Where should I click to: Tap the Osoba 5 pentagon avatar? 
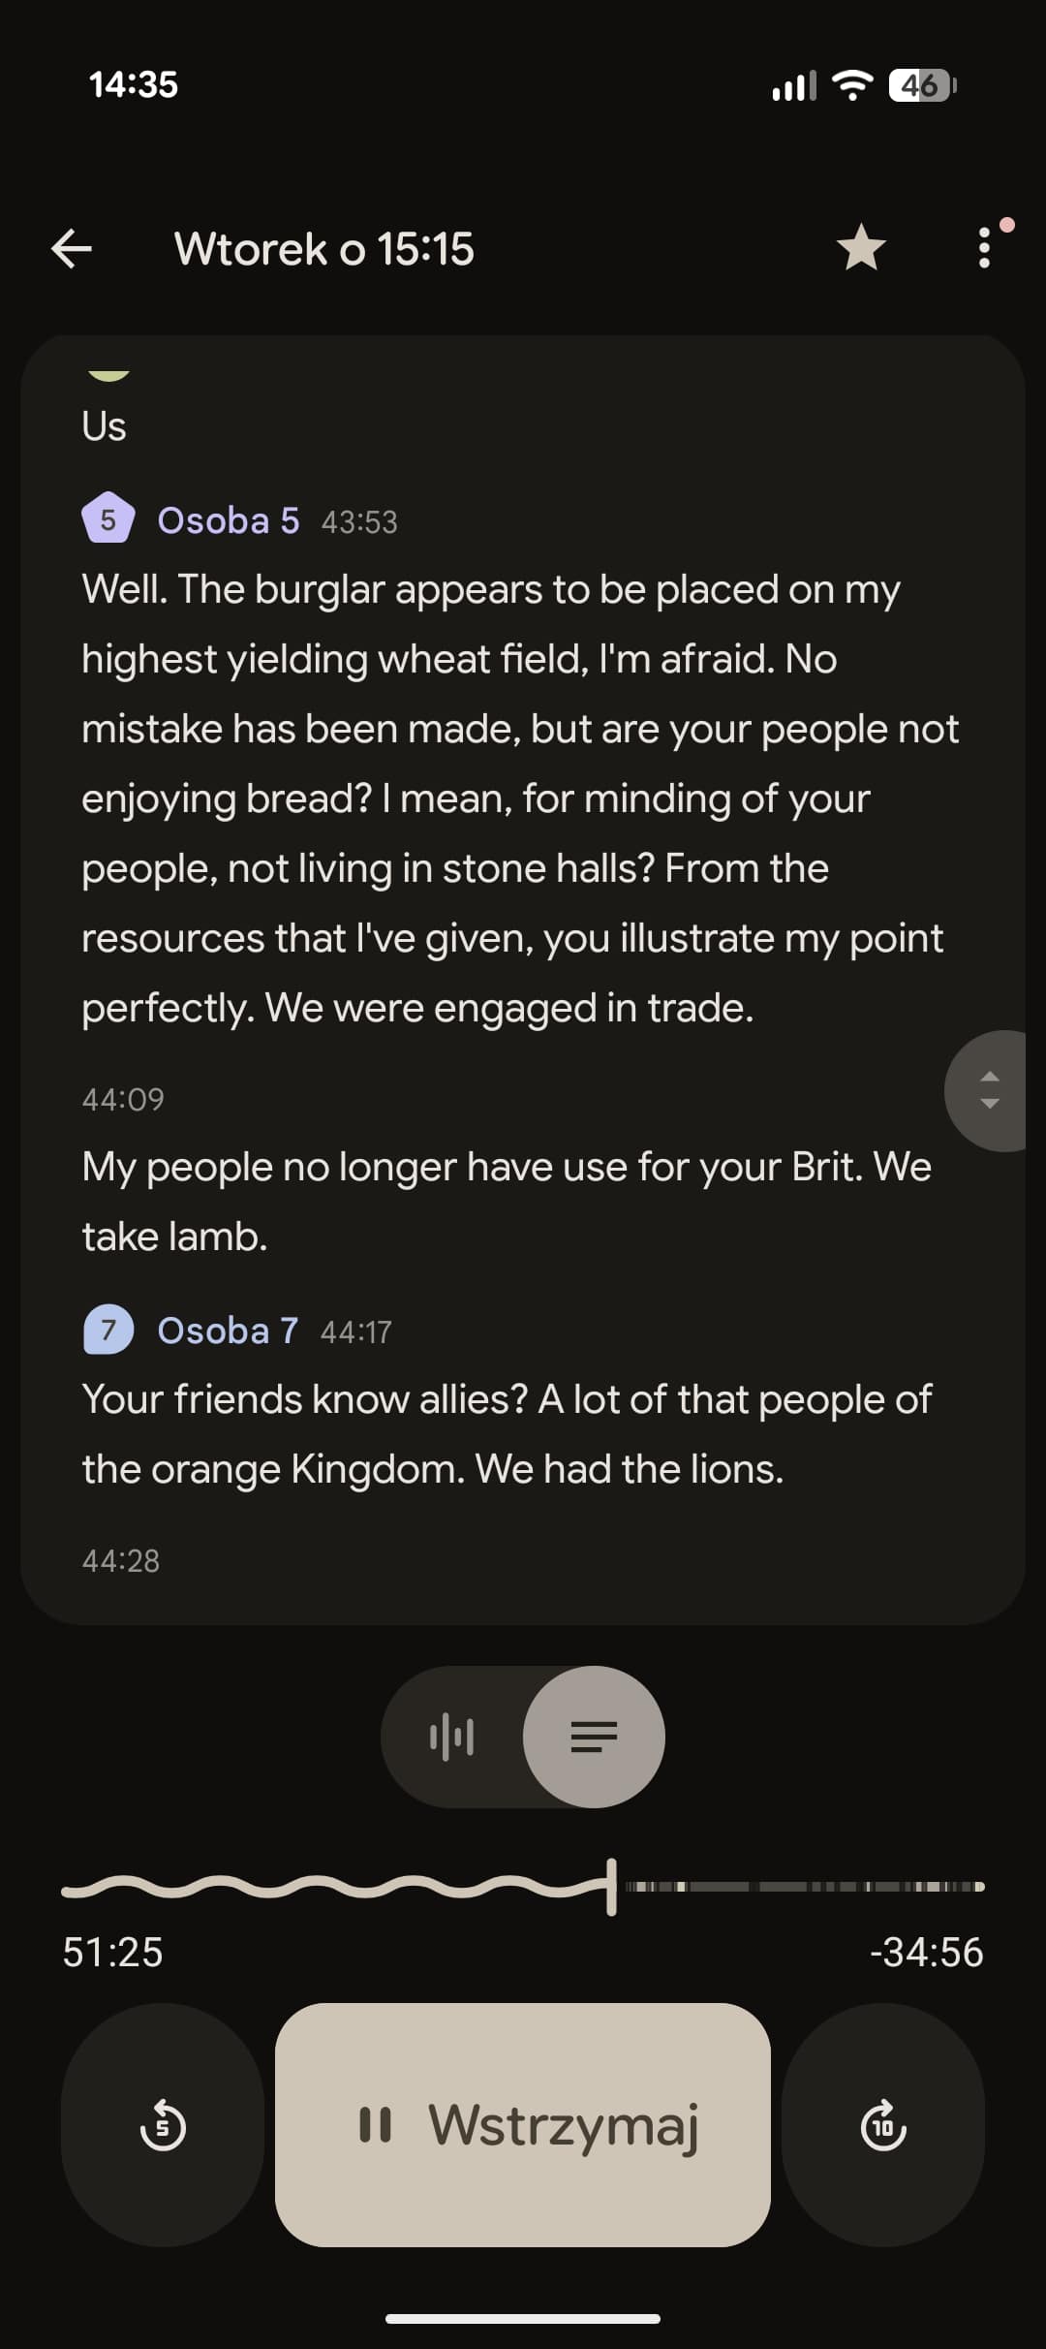coord(108,520)
